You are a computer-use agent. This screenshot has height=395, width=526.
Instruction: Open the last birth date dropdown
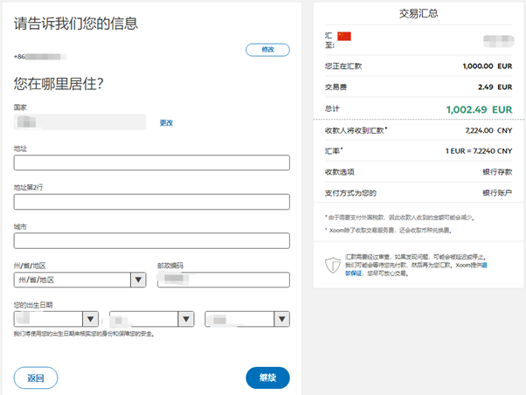tap(246, 320)
